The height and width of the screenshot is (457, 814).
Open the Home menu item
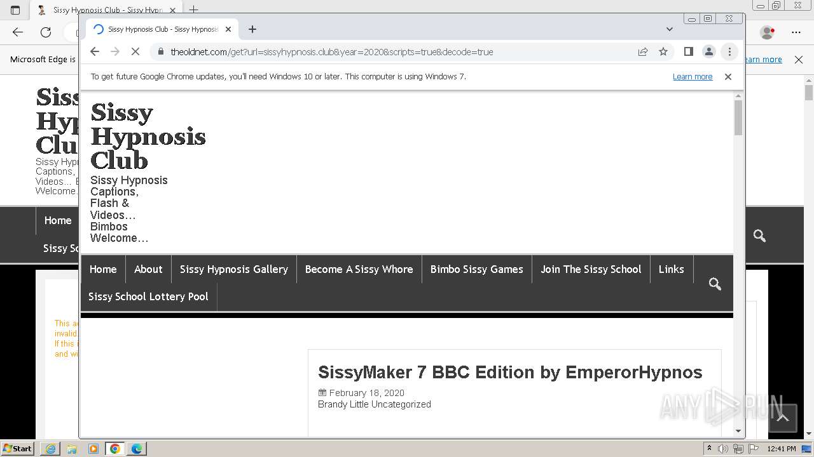tap(103, 269)
